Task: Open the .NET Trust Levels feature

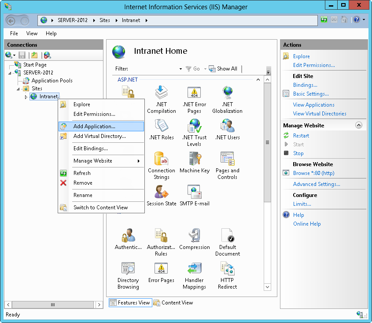Action: pos(194,133)
